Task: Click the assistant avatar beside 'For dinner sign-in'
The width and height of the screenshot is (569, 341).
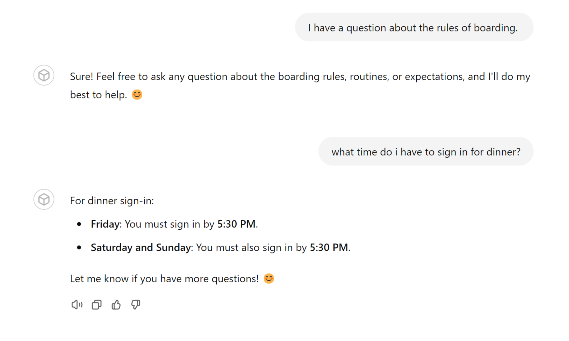Action: coord(44,199)
